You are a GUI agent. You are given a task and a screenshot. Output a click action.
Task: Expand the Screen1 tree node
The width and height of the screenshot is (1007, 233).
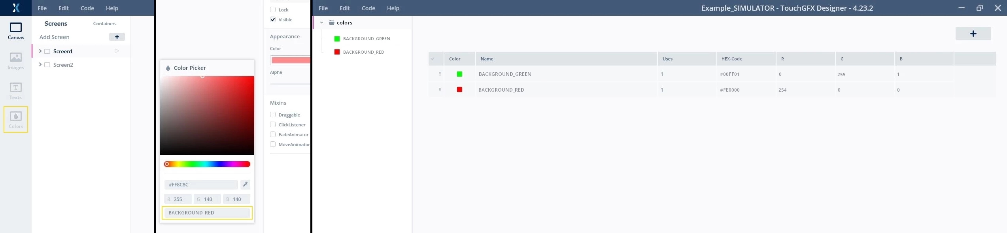[40, 51]
